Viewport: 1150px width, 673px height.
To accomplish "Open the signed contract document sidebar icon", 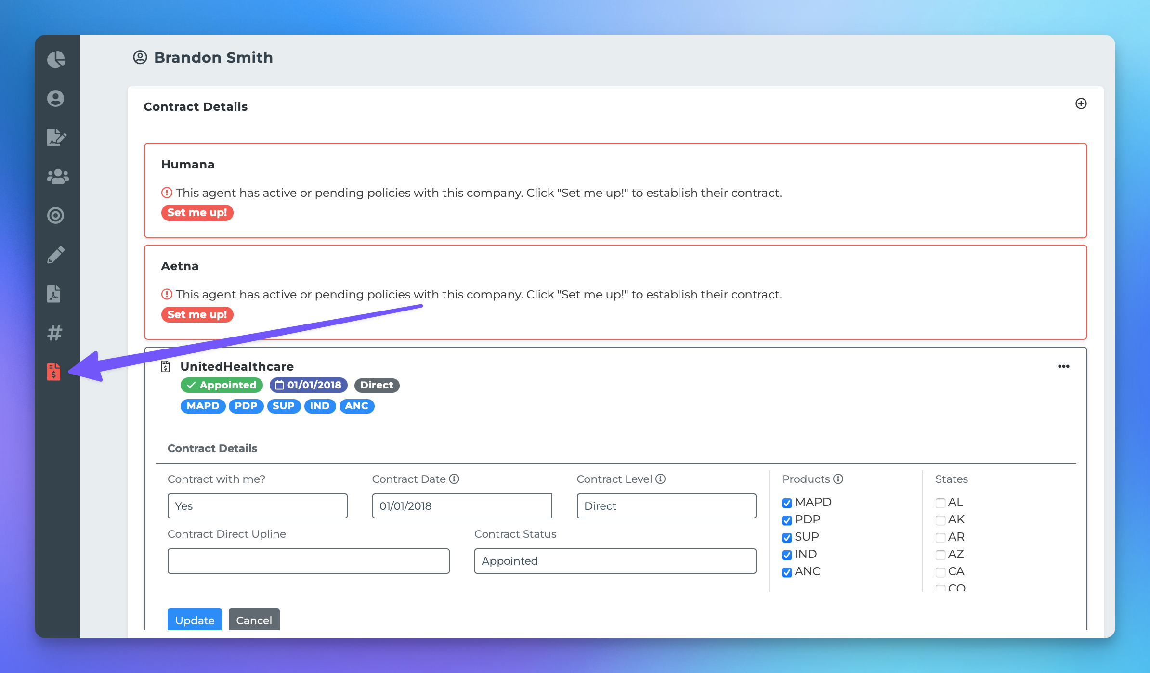I will tap(56, 137).
